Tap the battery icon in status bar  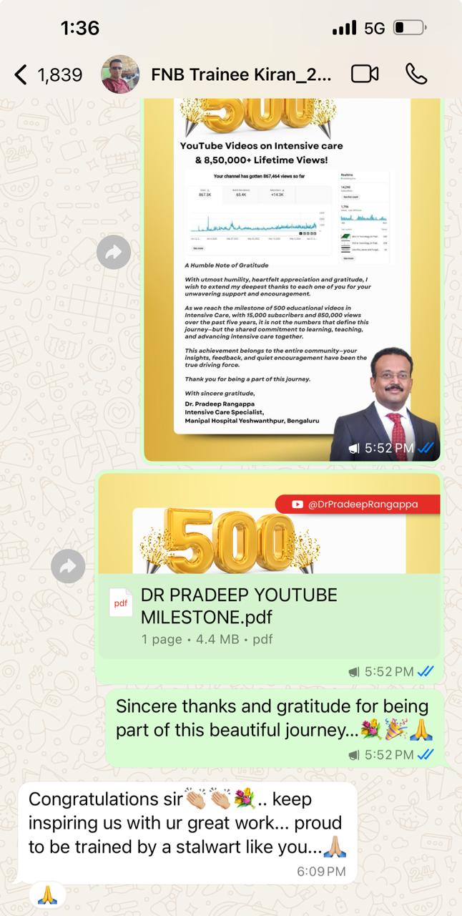pyautogui.click(x=410, y=29)
